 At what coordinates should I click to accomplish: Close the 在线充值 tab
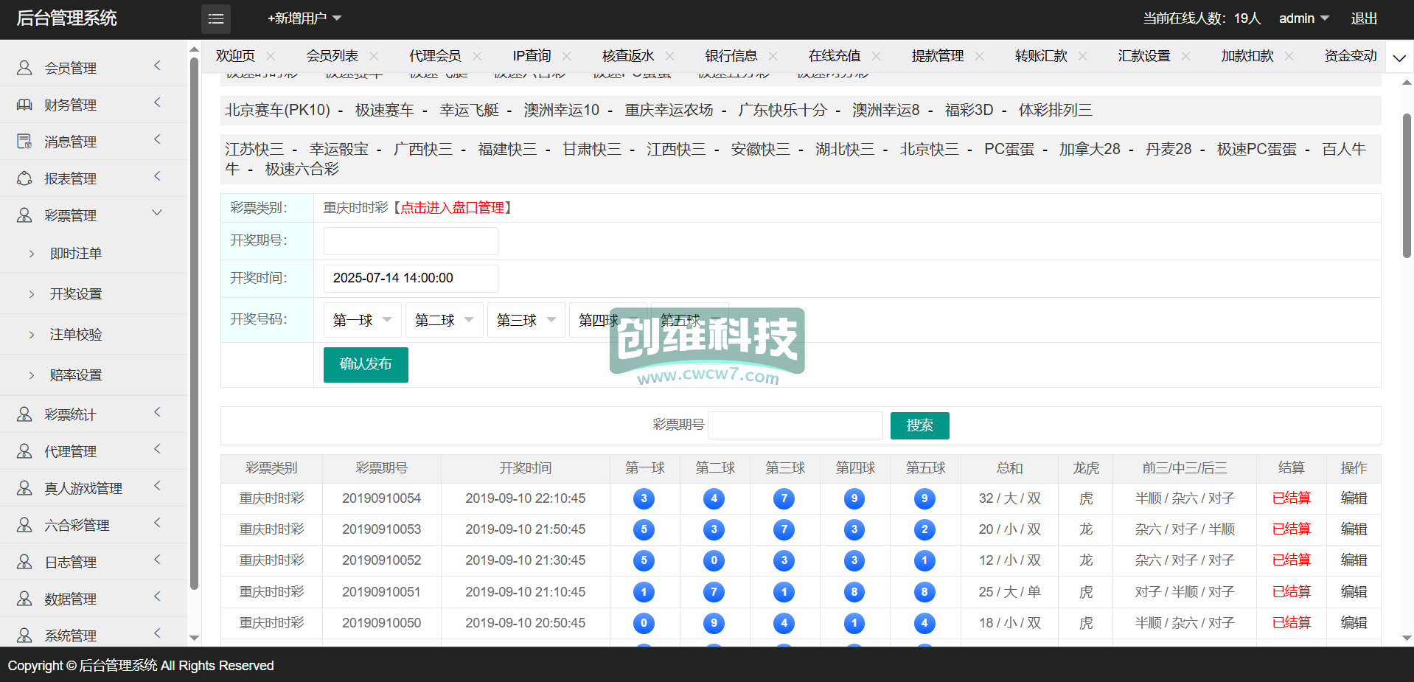pos(876,56)
